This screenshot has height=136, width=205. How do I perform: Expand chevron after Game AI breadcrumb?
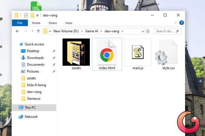(101, 31)
